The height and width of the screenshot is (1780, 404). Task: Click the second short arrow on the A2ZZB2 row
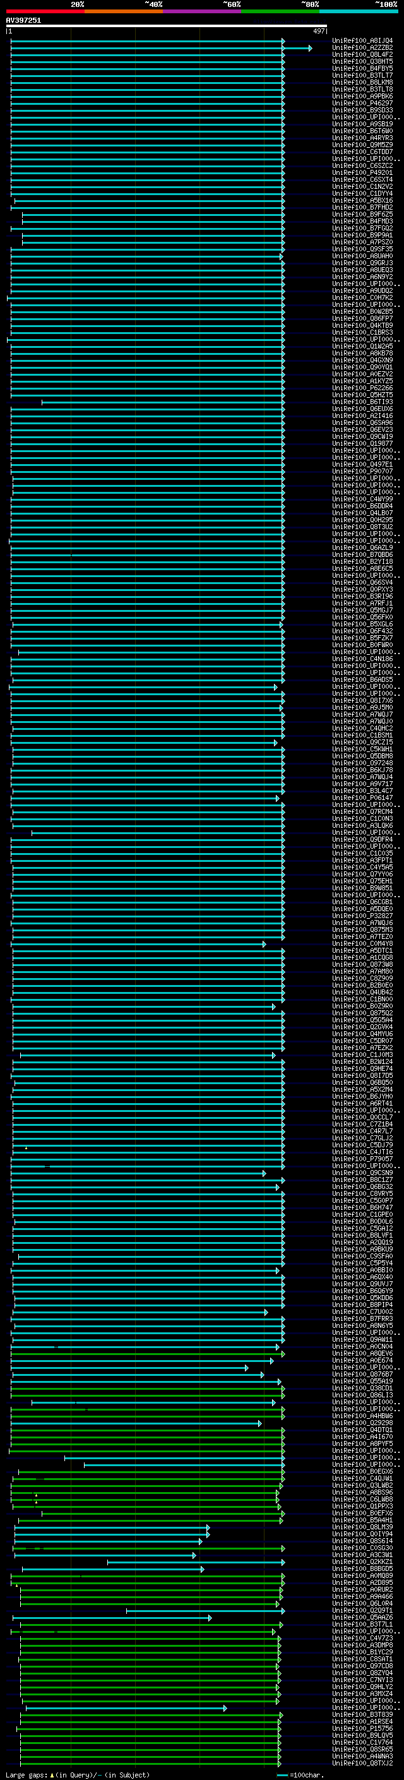[x=298, y=48]
